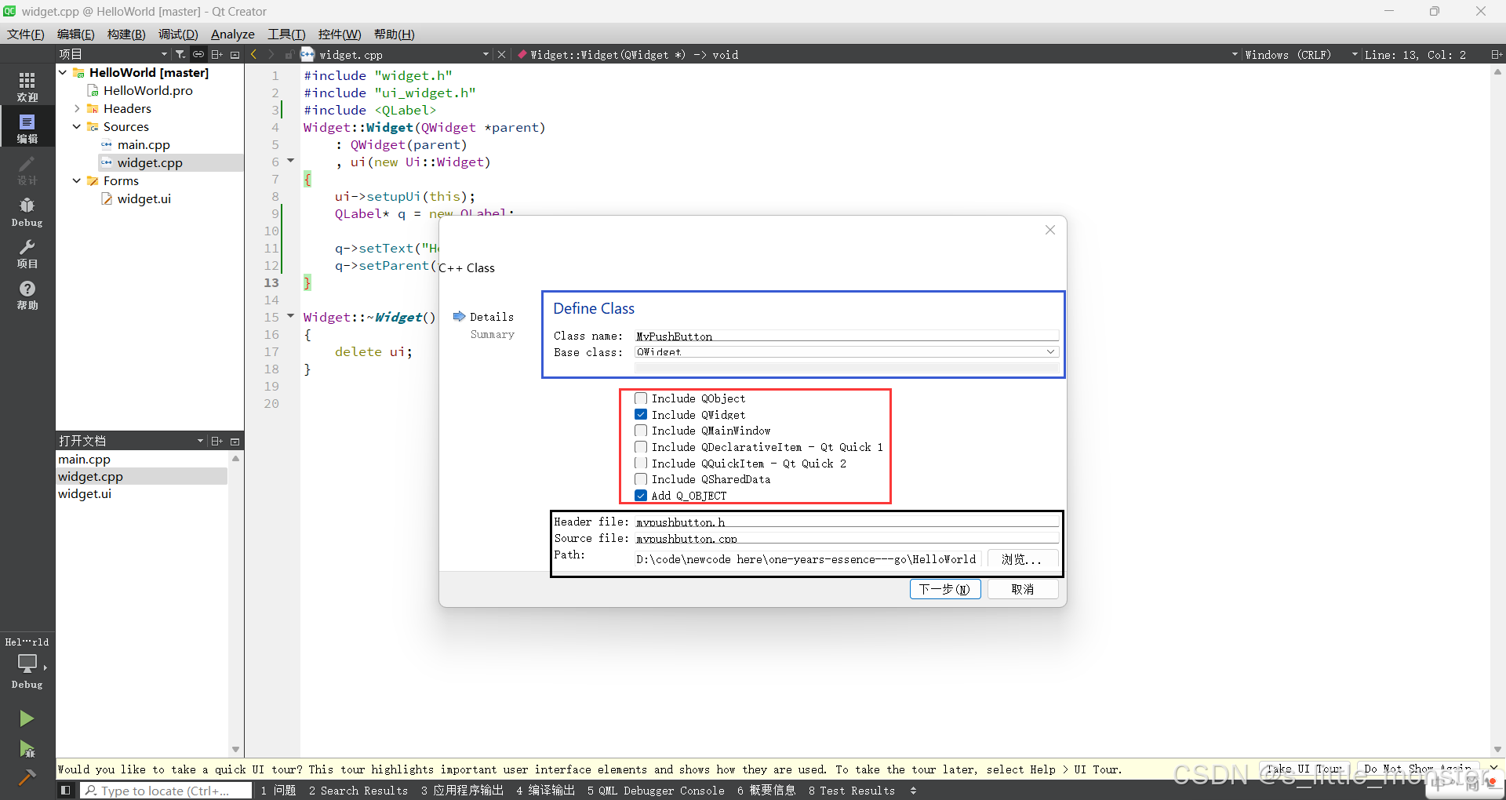Go back in editor navigation history
Image resolution: width=1506 pixels, height=800 pixels.
point(254,54)
